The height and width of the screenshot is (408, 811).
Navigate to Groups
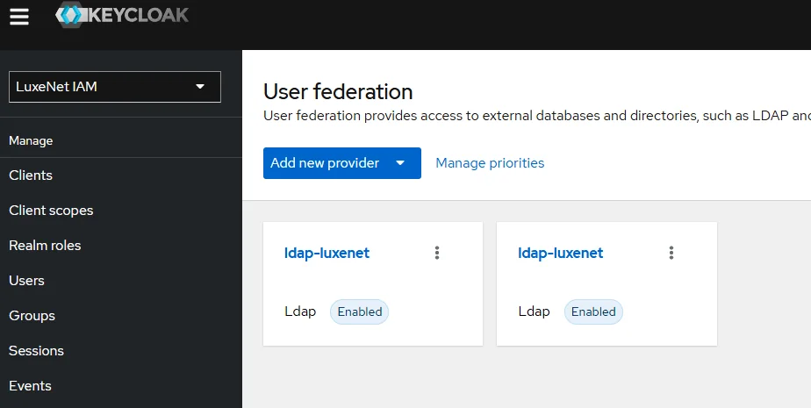(x=32, y=316)
